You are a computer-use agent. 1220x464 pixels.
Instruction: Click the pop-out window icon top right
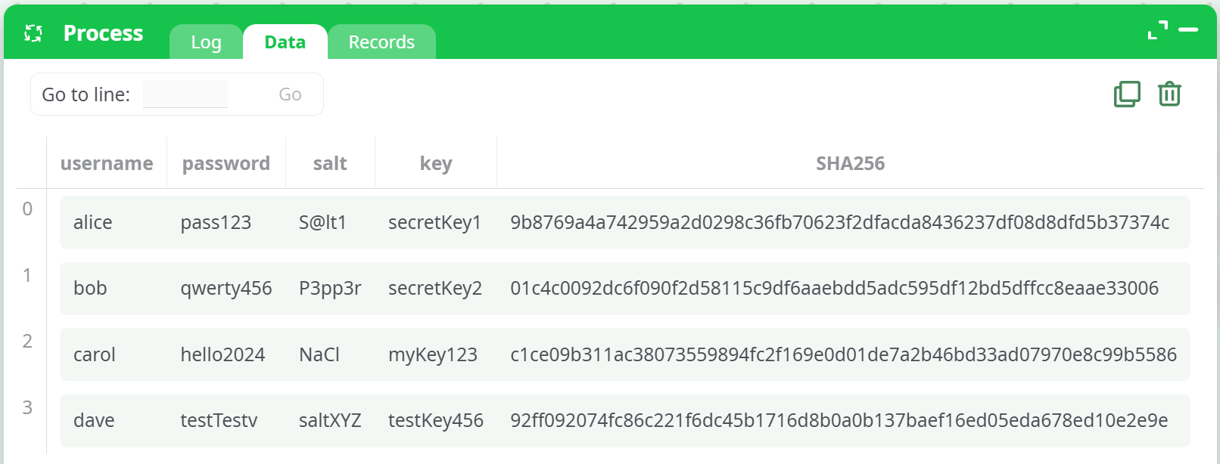coord(1156,29)
